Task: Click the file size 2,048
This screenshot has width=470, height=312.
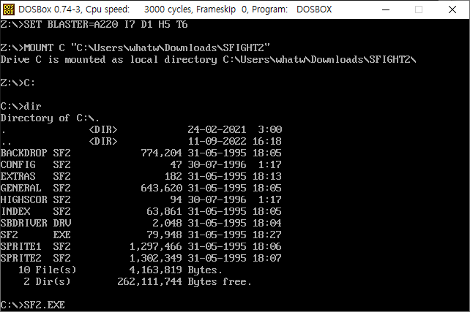Action: pos(167,223)
